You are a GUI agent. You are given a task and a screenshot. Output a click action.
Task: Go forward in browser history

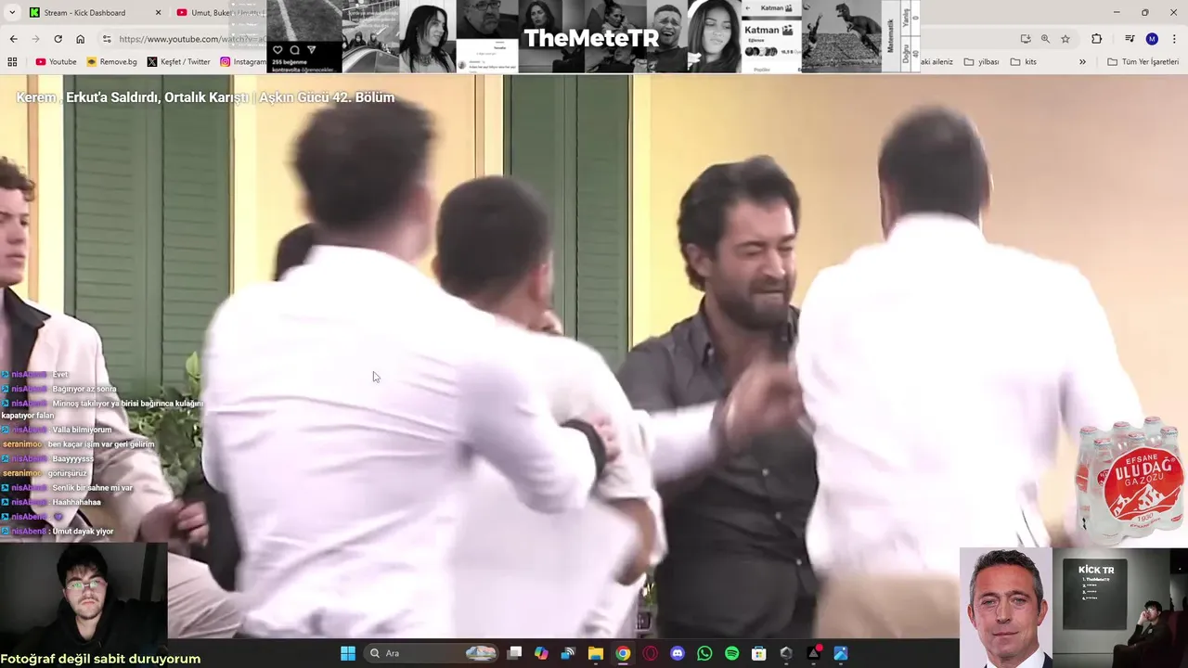[35, 39]
